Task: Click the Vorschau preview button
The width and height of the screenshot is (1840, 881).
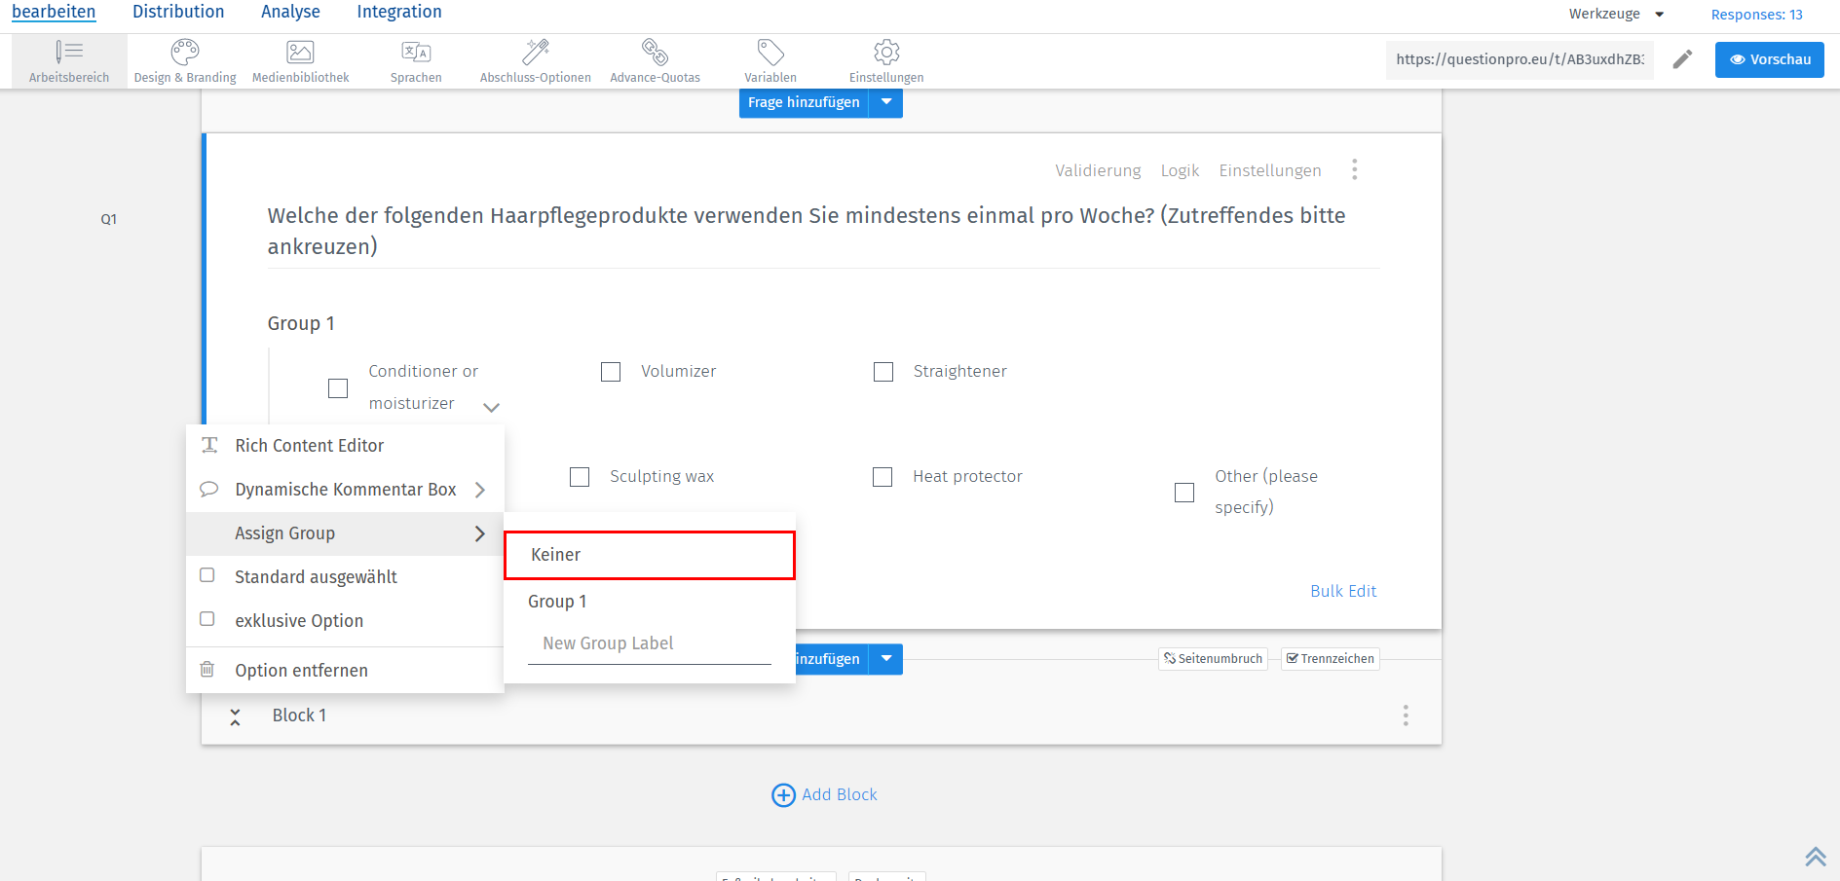Action: coord(1769,59)
